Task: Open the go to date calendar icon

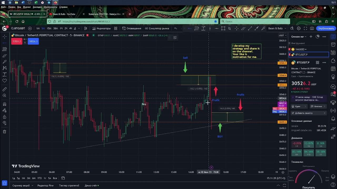Action: [63, 178]
